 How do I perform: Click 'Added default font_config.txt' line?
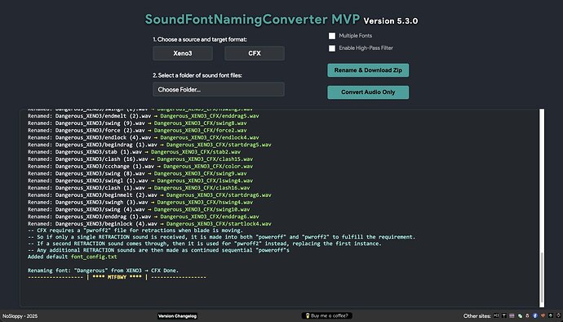click(72, 257)
